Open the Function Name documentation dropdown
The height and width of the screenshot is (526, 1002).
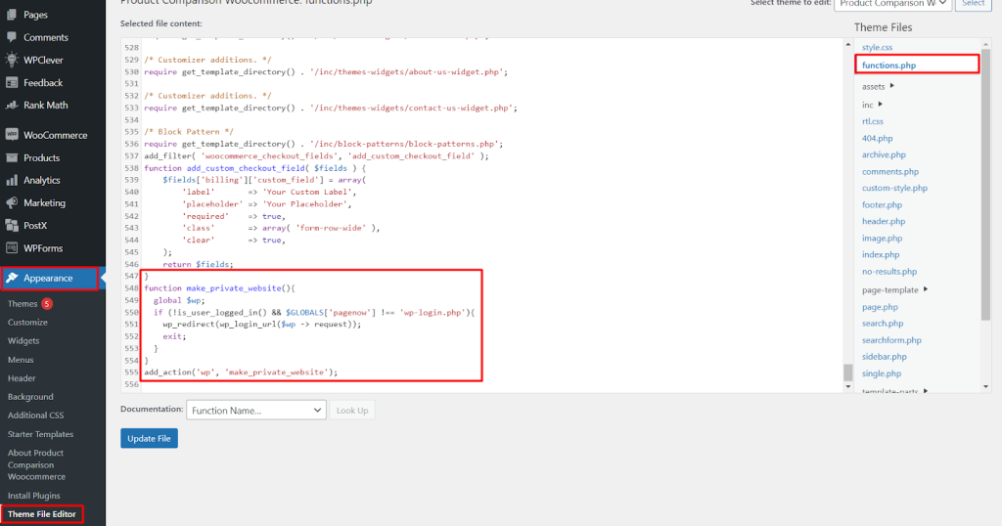pos(256,410)
